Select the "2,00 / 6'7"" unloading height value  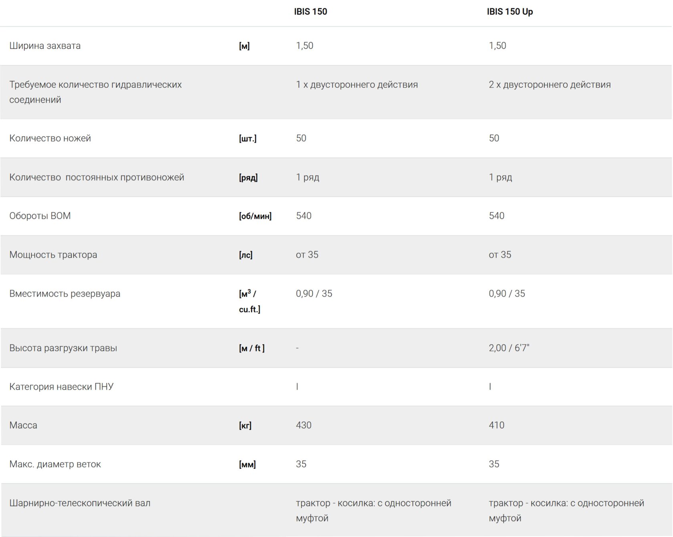coord(509,348)
